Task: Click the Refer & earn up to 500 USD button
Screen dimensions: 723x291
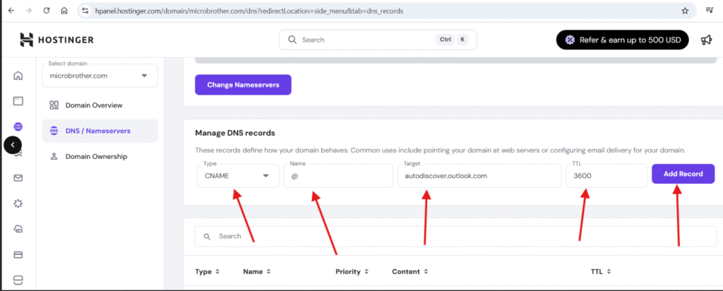Action: pos(622,40)
